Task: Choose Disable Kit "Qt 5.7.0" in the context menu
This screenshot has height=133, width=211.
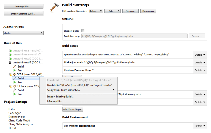Action: click(80, 85)
